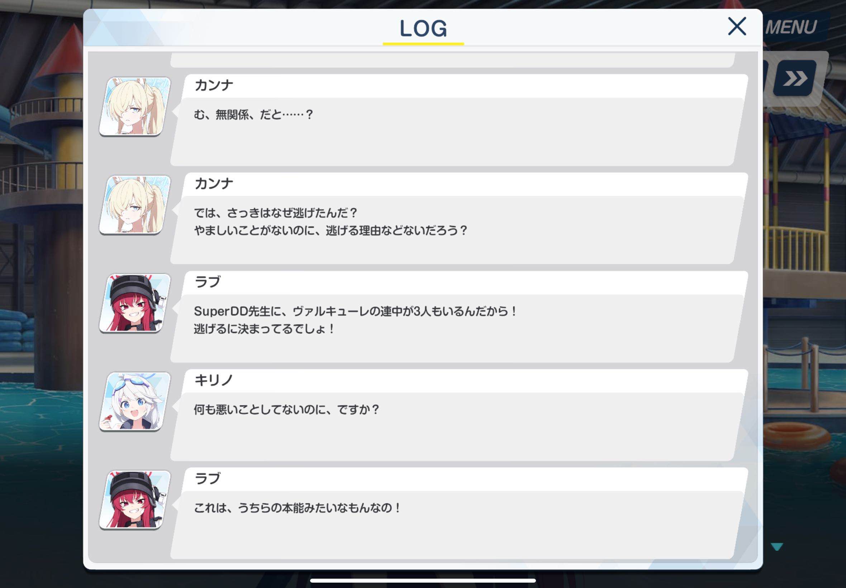The height and width of the screenshot is (588, 846).
Task: Select the LOG title tab
Action: [423, 29]
